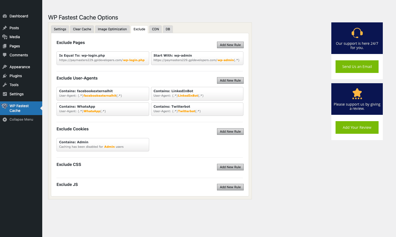Open the wp-login.php exclude rule
The width and height of the screenshot is (396, 237).
coord(103,58)
